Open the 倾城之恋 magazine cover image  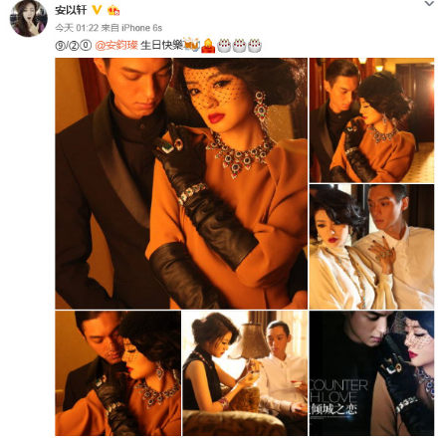[x=371, y=373]
